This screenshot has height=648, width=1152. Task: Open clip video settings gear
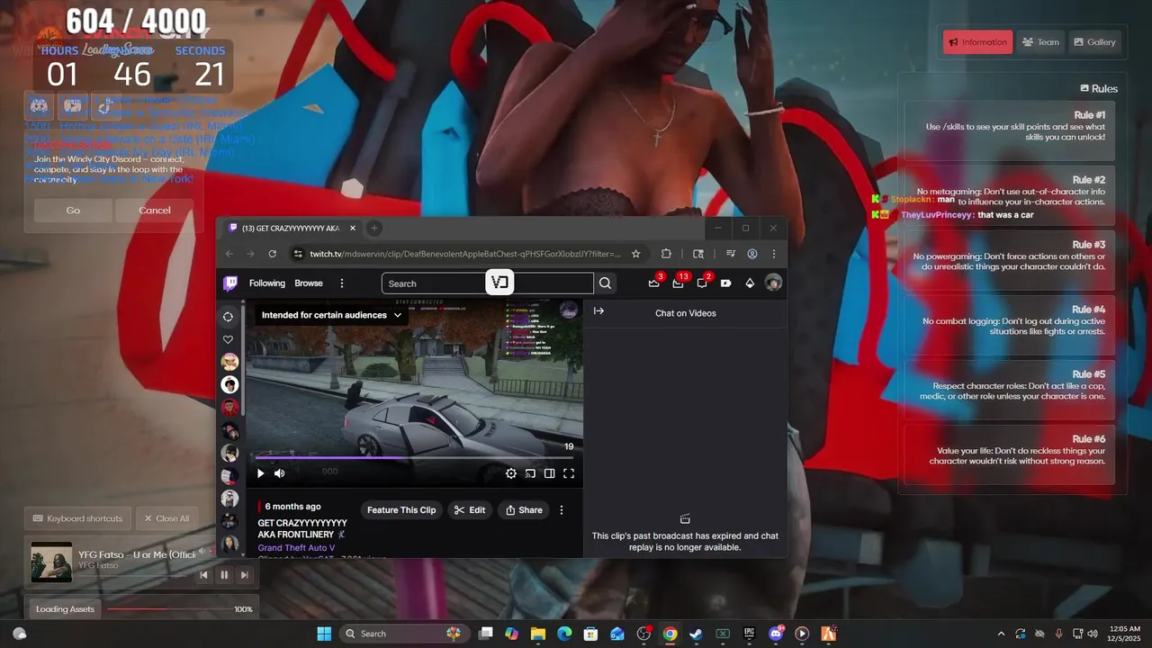pyautogui.click(x=511, y=473)
